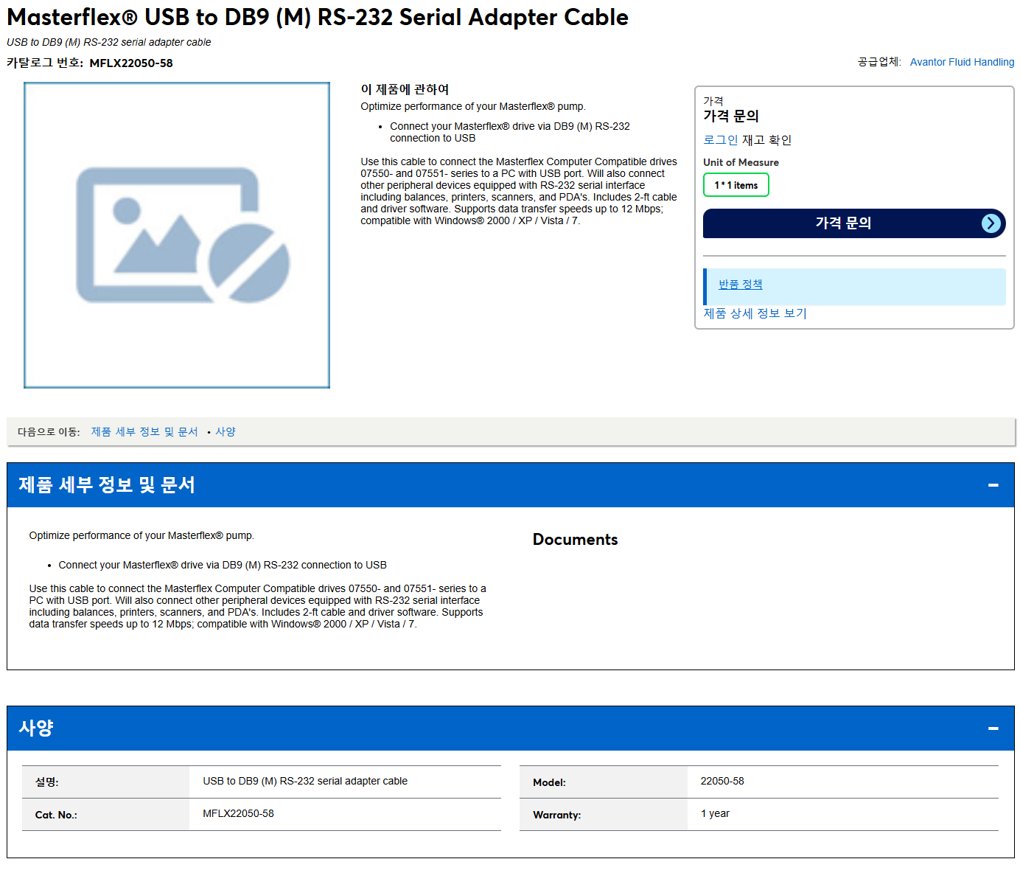1020x873 pixels.
Task: Click the Model value 22050-58
Action: coord(722,781)
